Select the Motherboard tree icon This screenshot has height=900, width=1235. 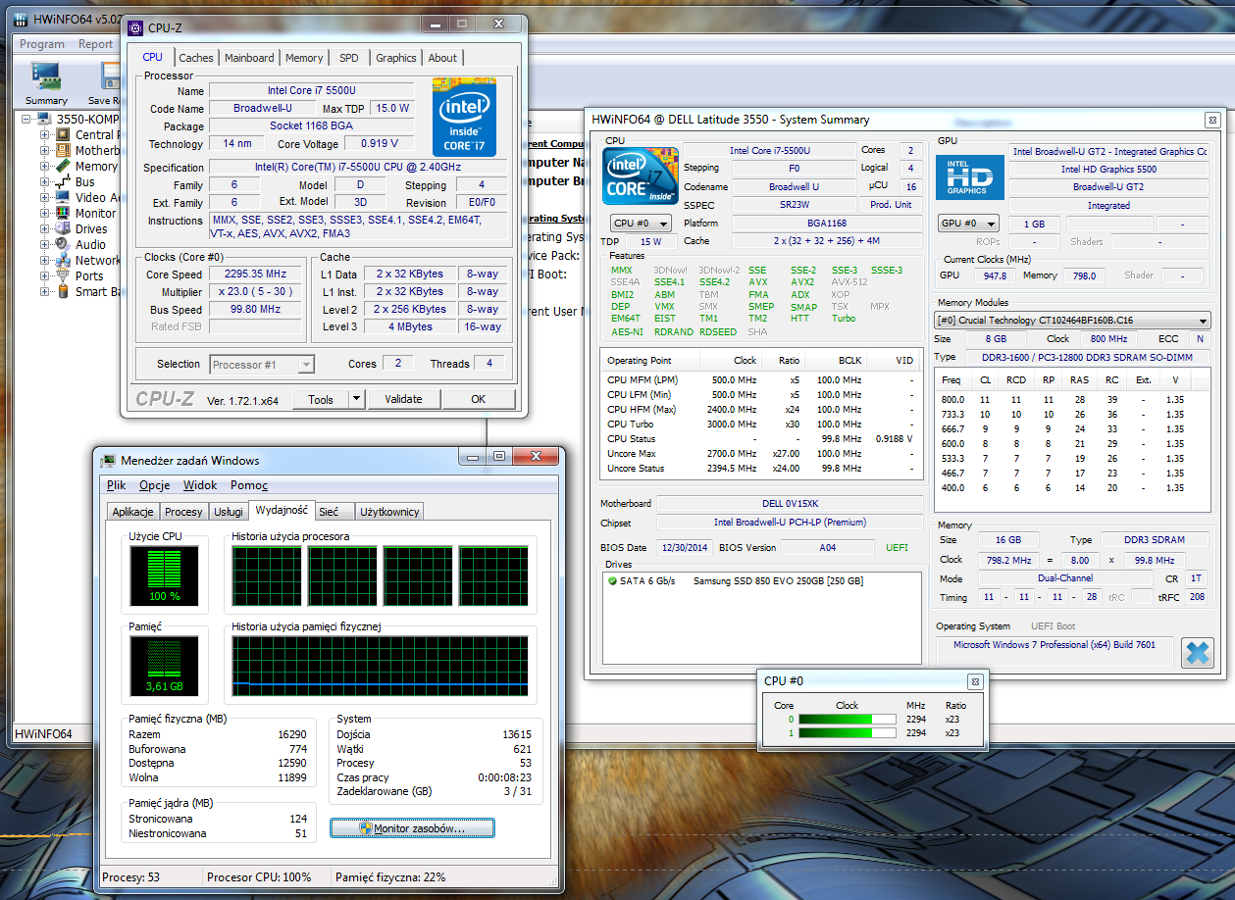(x=64, y=151)
